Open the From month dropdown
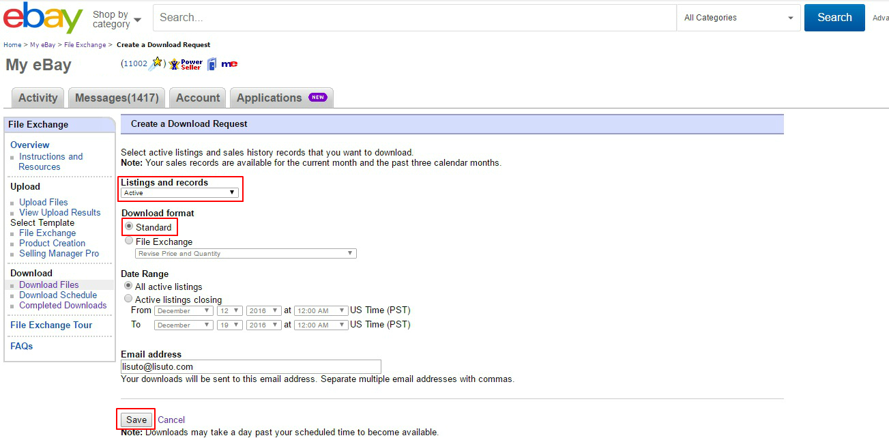The width and height of the screenshot is (889, 438). pyautogui.click(x=184, y=310)
